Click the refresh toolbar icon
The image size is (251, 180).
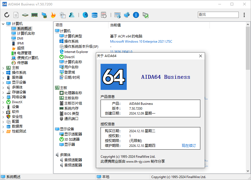tap(7, 15)
